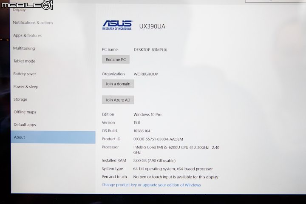Click PC name value DESKTOP-83MPL0J
This screenshot has width=306, height=204.
(150, 50)
